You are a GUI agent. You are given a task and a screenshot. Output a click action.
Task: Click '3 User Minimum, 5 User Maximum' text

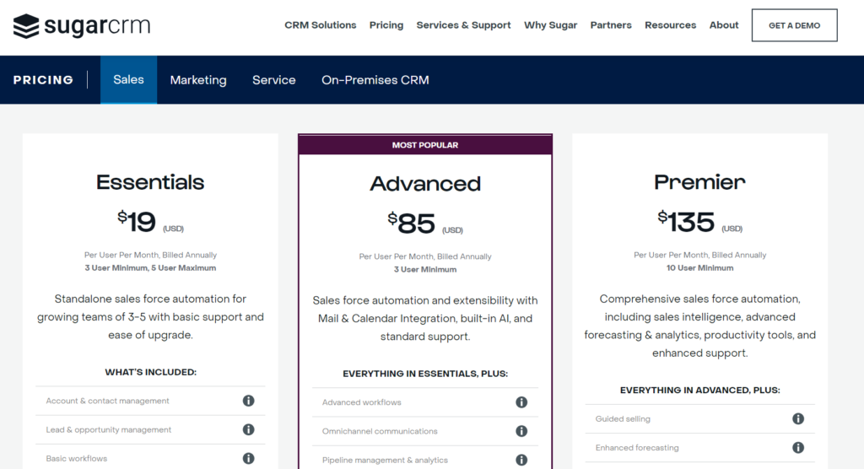150,268
